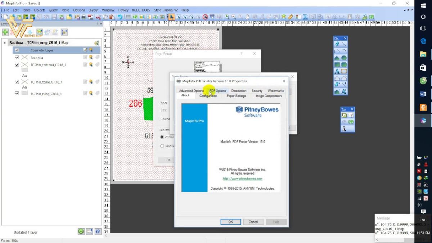This screenshot has height=243, width=432.
Task: Select the Portrait orientation radio button
Action: [x=162, y=137]
